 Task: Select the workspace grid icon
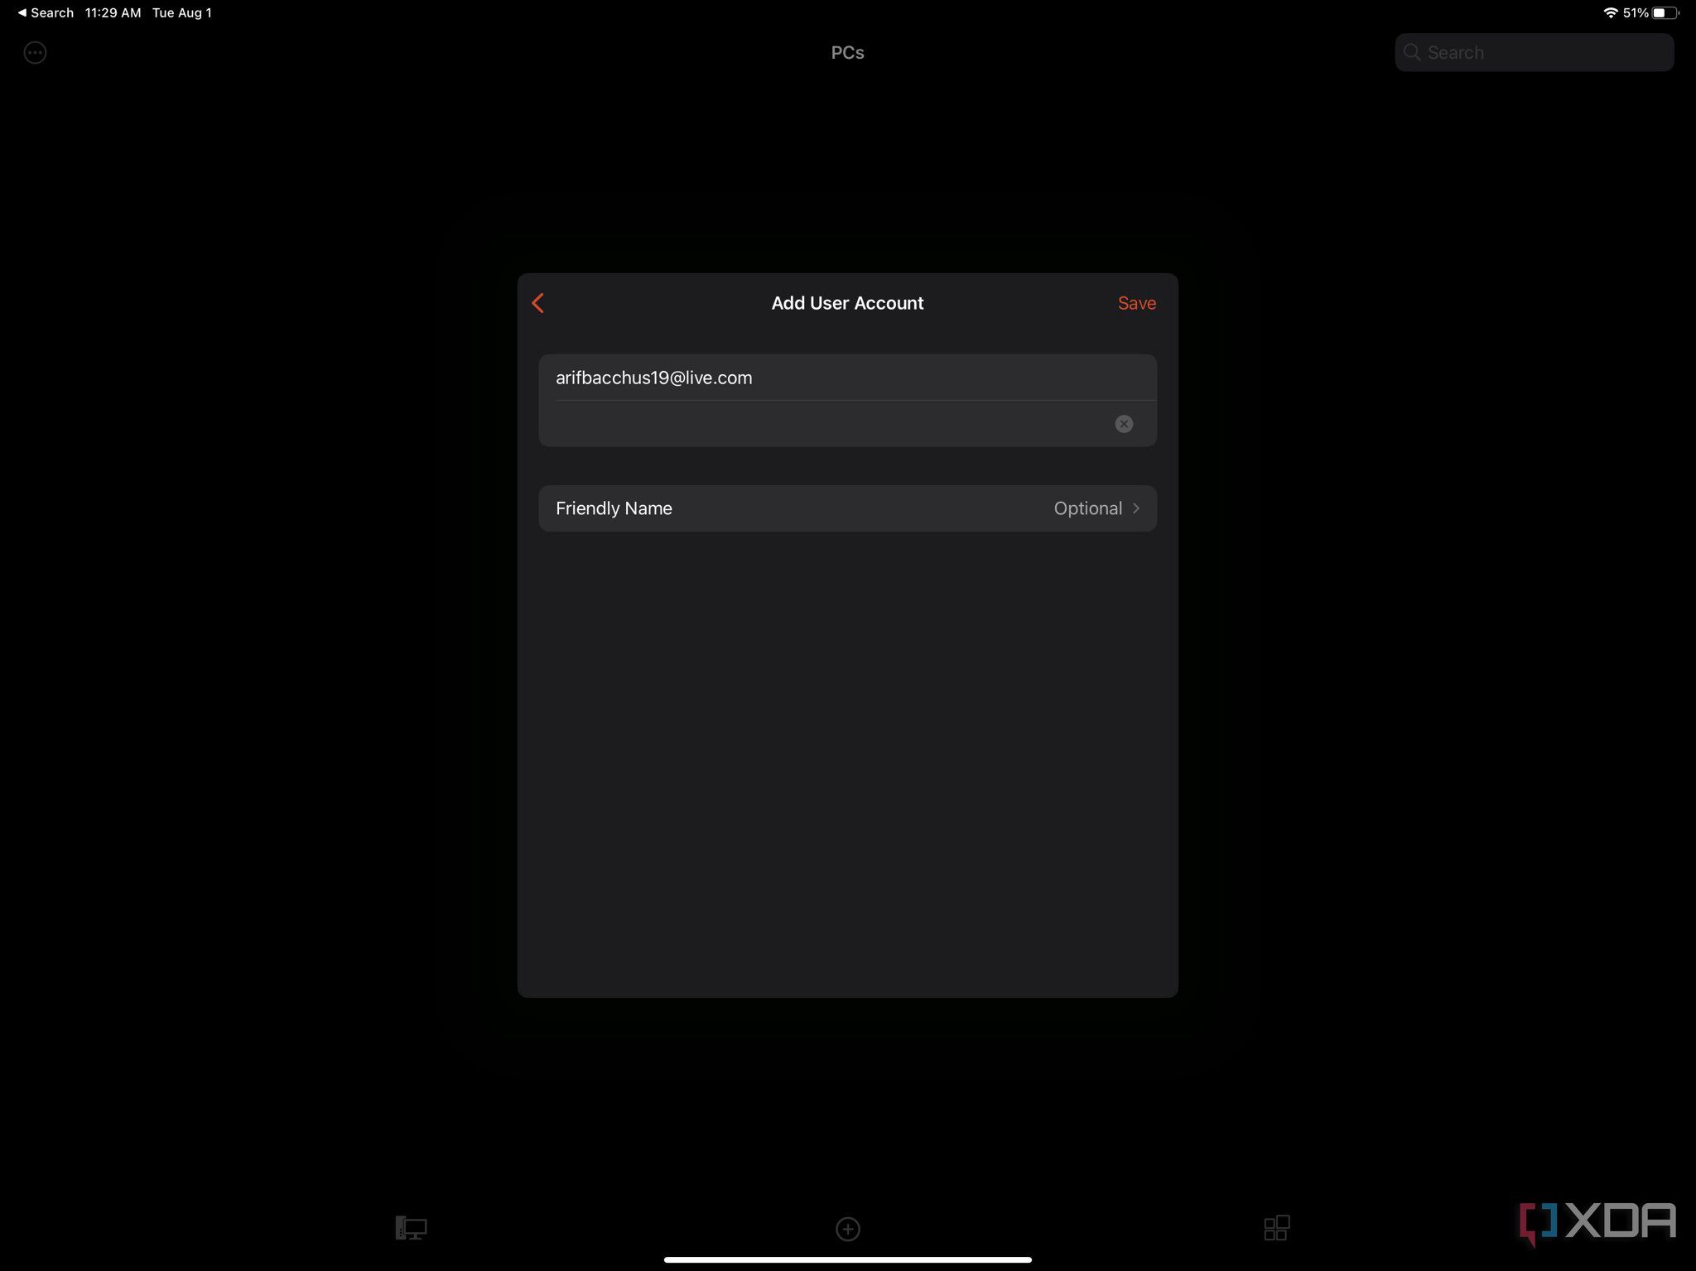(x=1277, y=1227)
